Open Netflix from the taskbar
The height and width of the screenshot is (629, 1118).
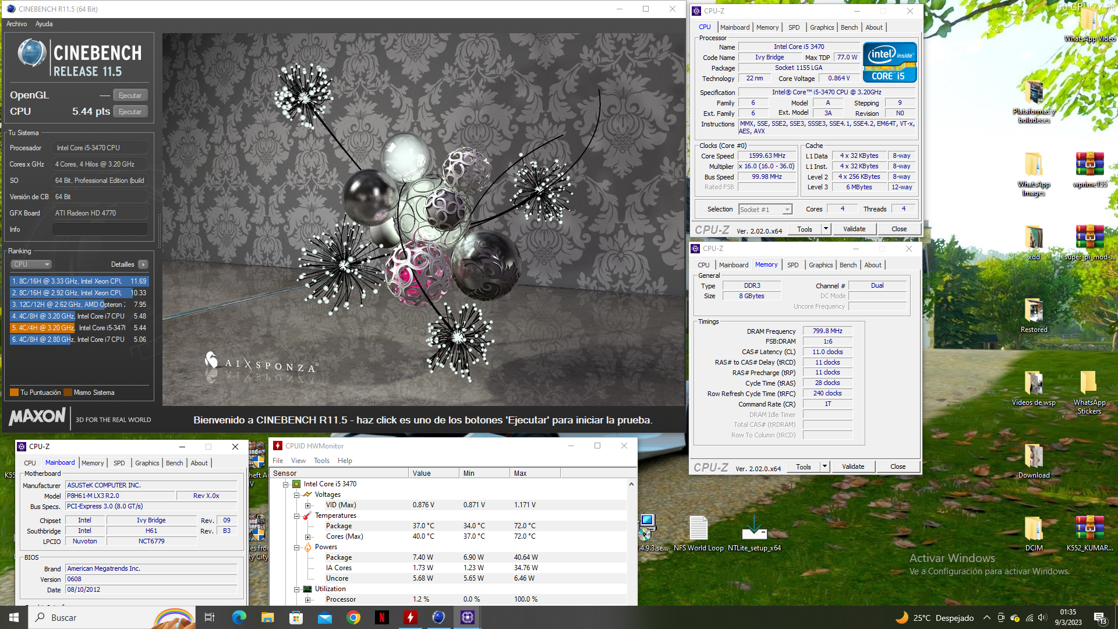381,617
